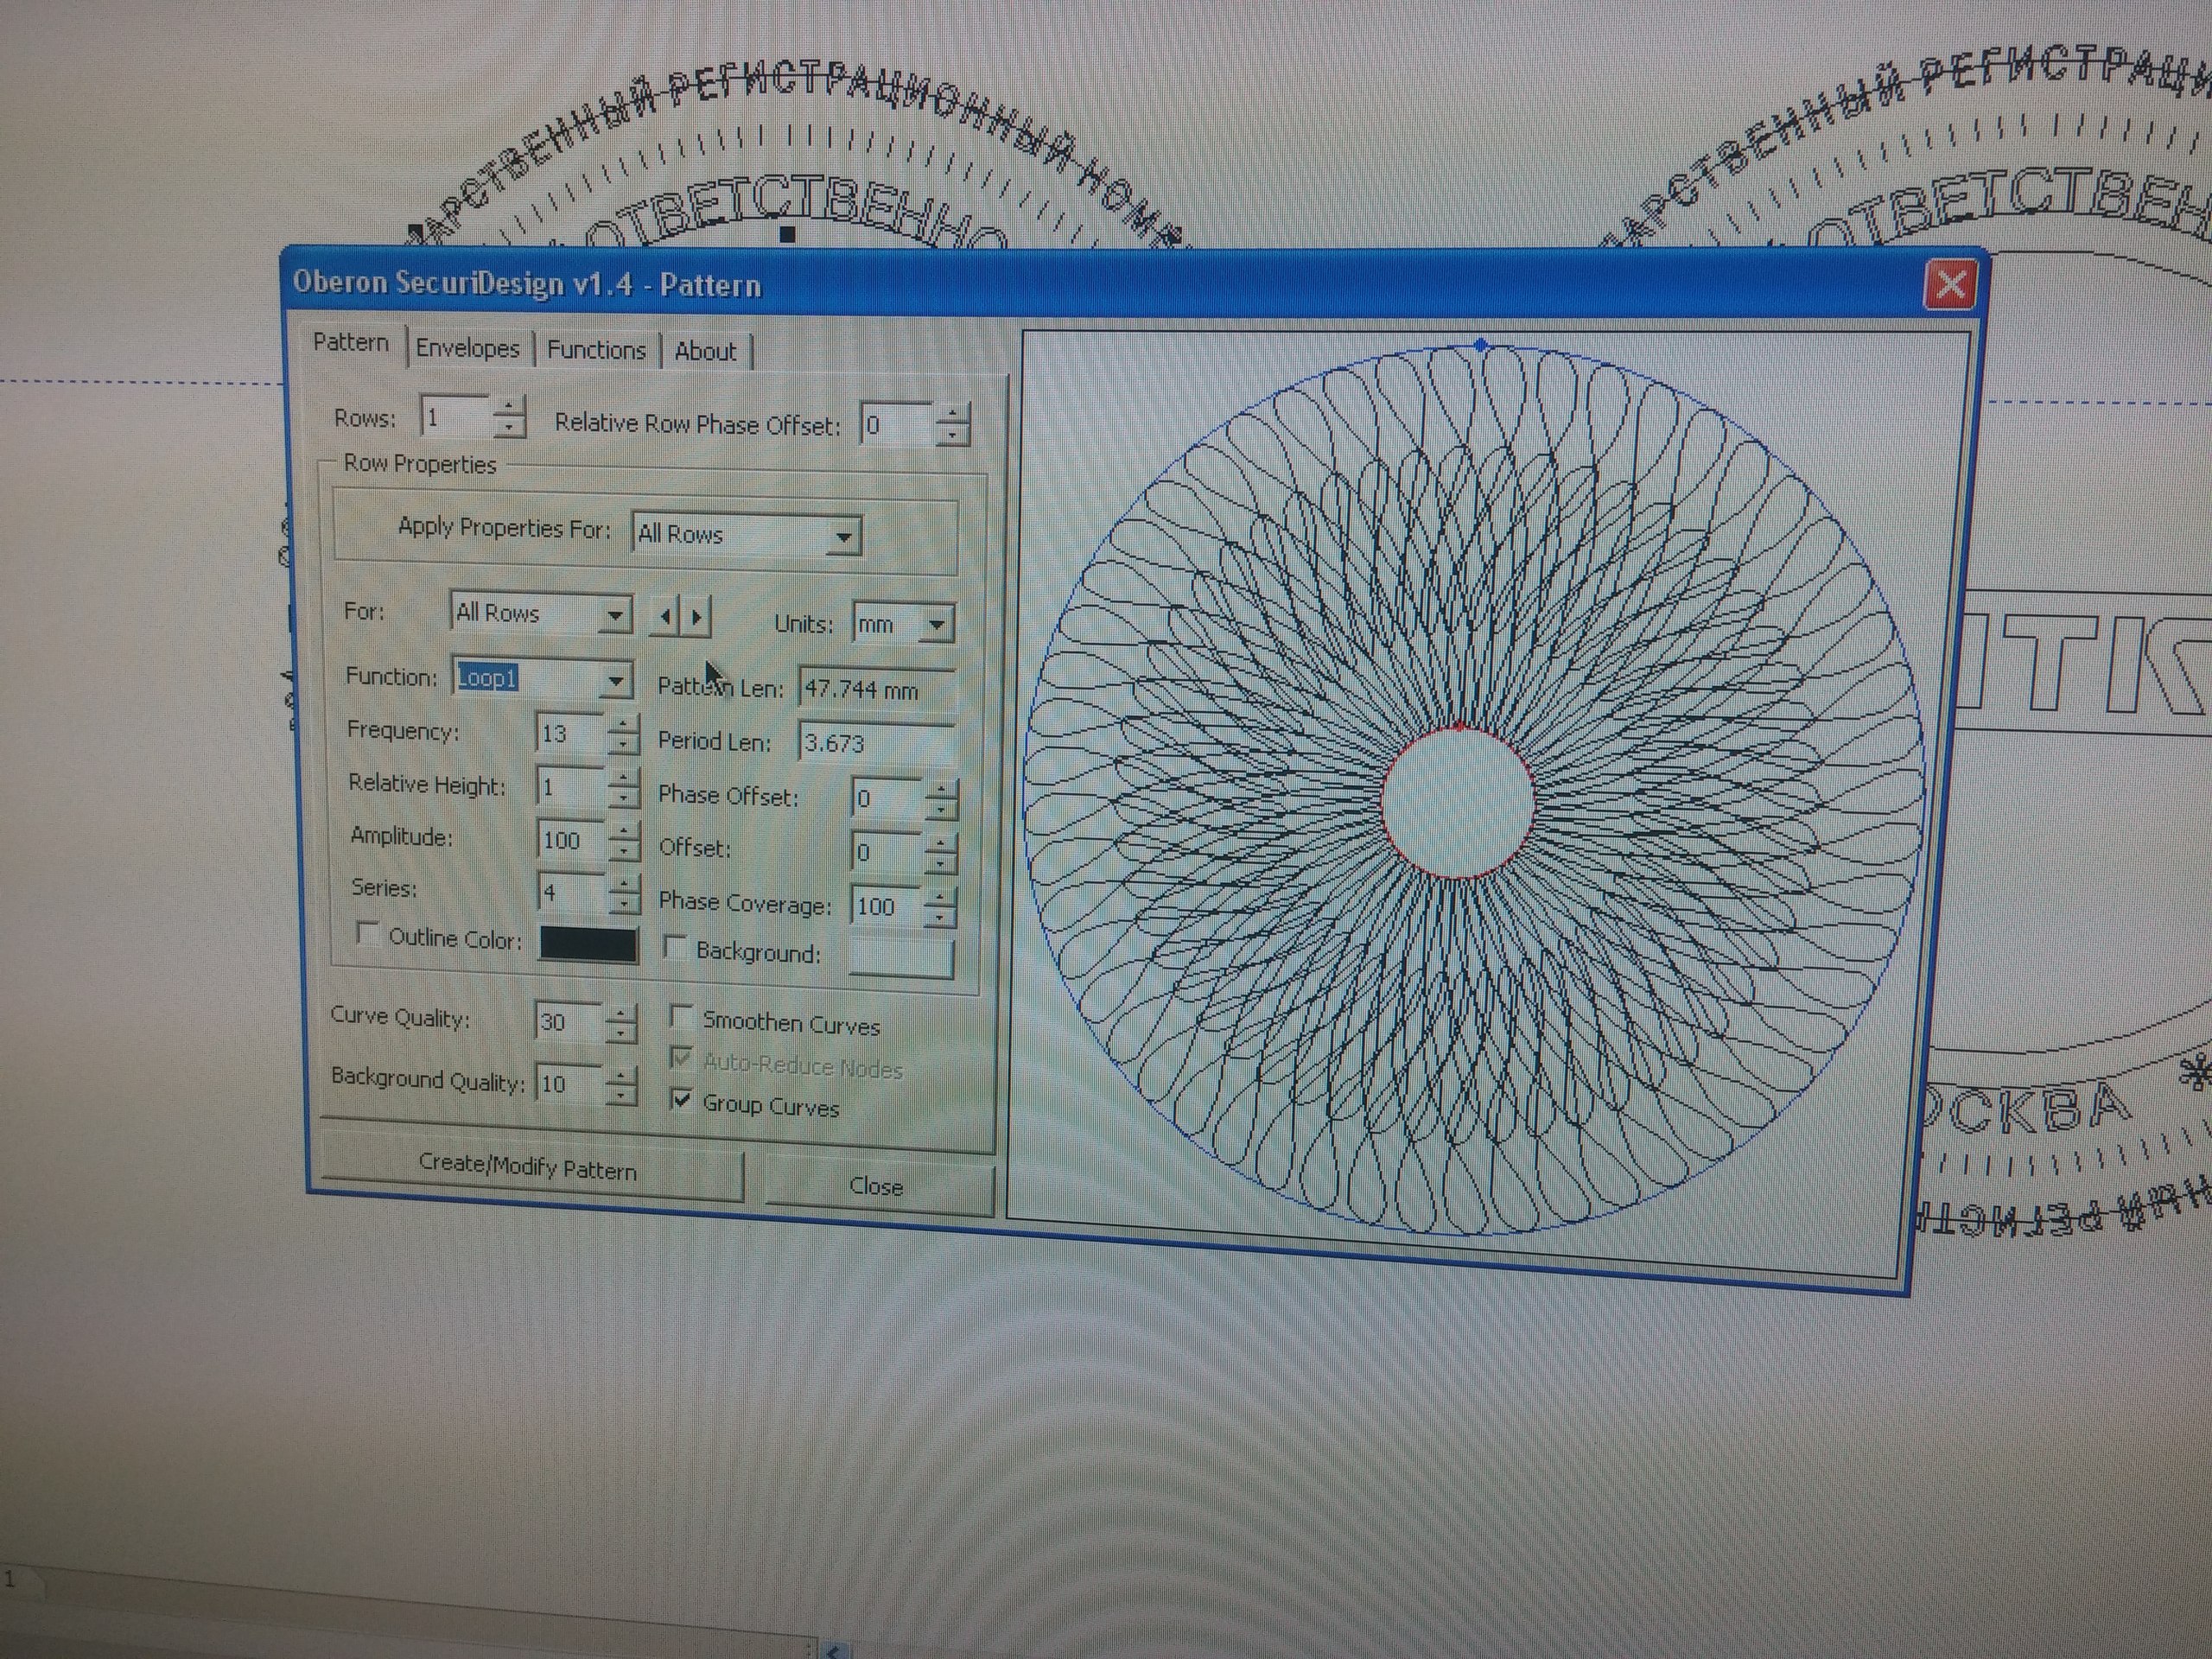2212x1659 pixels.
Task: Enable the Smoothen Curves checkbox
Action: point(681,1017)
